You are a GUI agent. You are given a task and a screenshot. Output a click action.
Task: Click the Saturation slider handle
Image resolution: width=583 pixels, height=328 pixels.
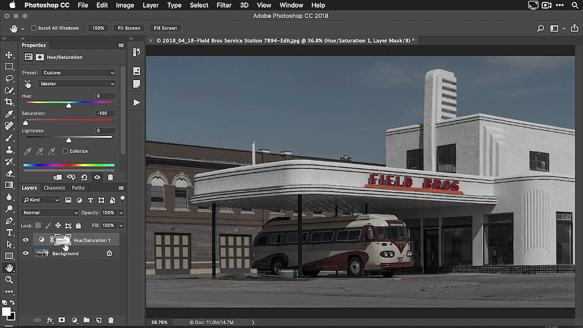(26, 123)
